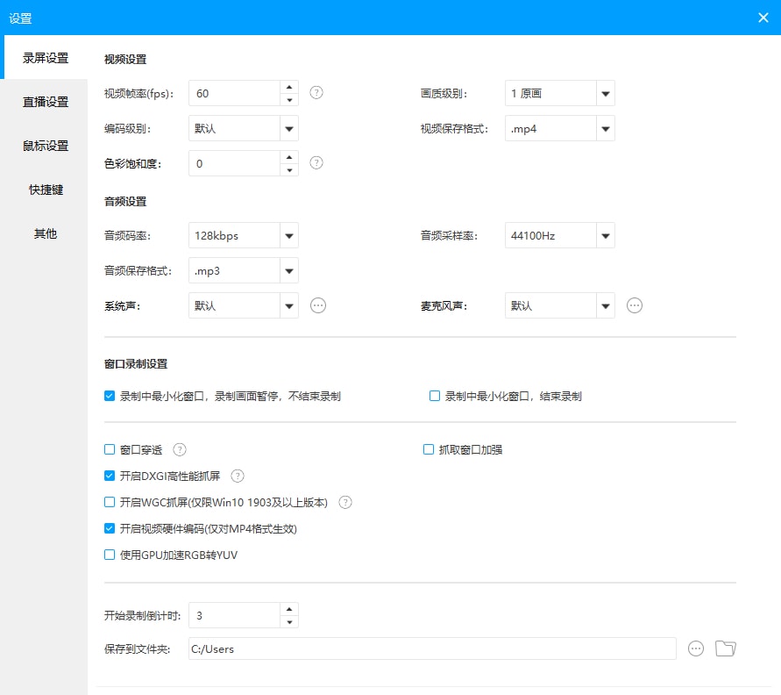Enable 使用GPU加速RGB转YUV checkbox
The width and height of the screenshot is (781, 695).
110,555
